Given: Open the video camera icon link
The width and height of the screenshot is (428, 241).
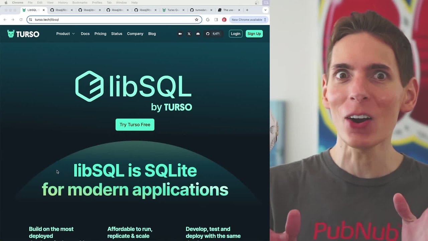Looking at the screenshot, I should (x=180, y=34).
